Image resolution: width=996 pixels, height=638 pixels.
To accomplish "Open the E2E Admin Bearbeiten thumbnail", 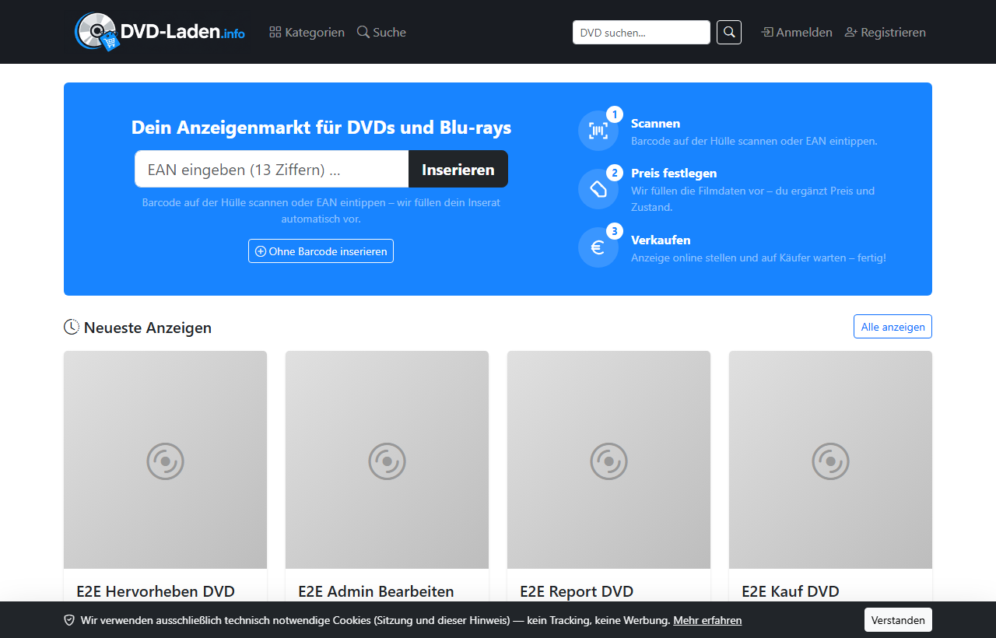I will (387, 460).
